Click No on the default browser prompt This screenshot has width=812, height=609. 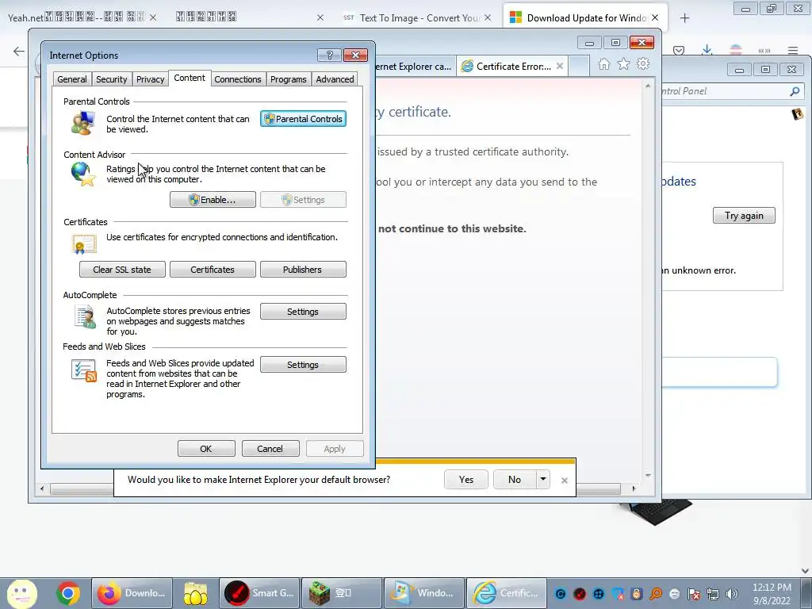515,480
